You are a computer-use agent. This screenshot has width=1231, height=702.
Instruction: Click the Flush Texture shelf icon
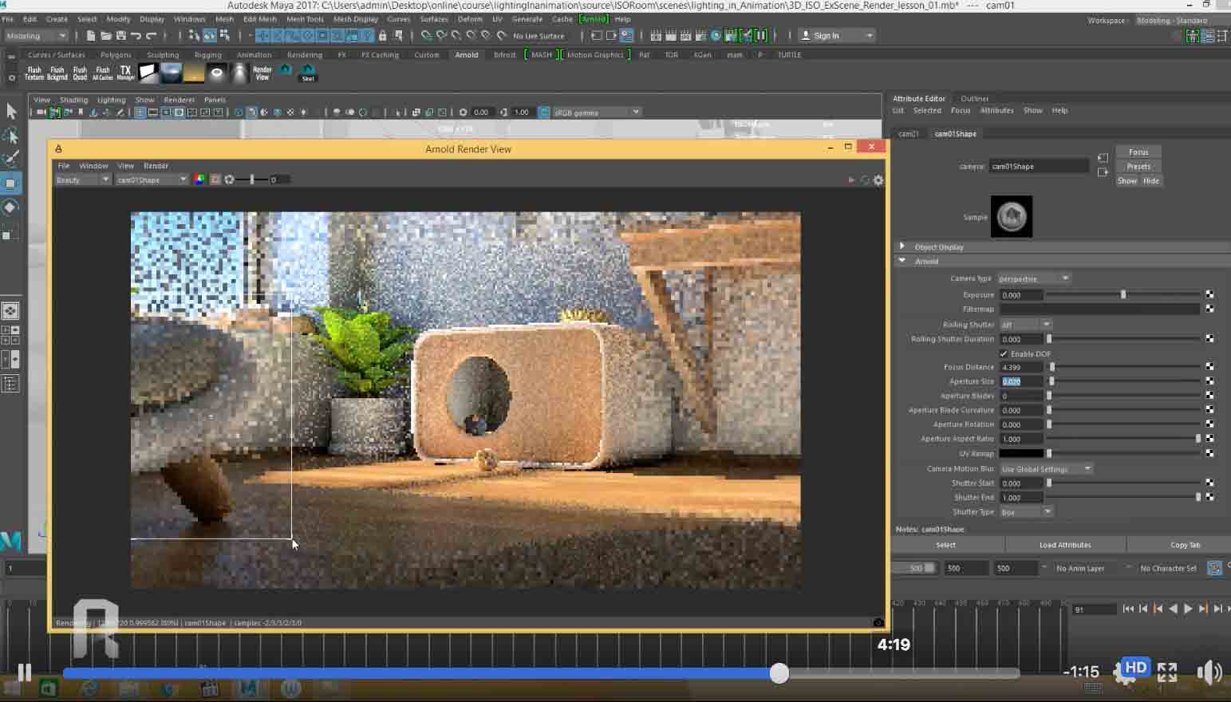(x=34, y=73)
